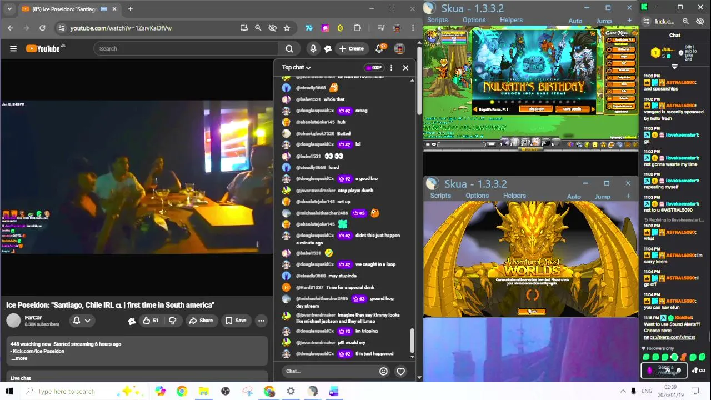Open YouTube account avatar menu

tap(399, 49)
